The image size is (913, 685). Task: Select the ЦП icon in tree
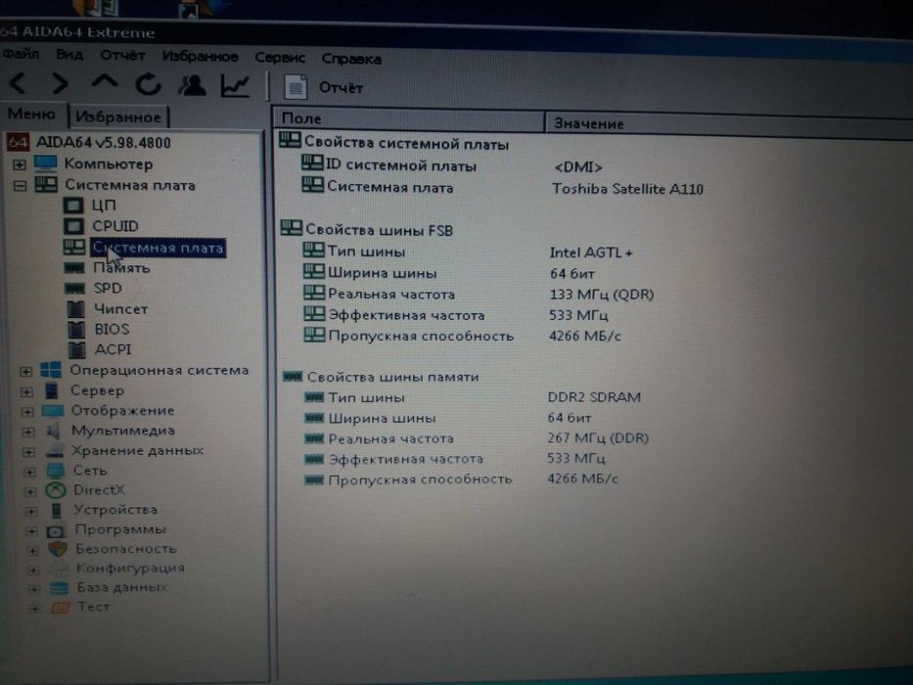(x=72, y=205)
